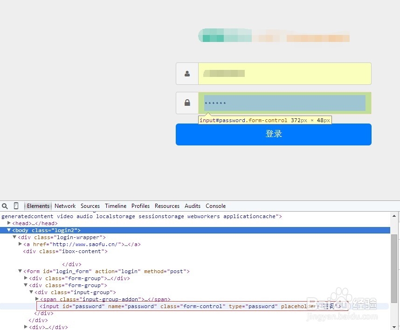Switch to the Sources tab
The image size is (400, 330).
pyautogui.click(x=90, y=206)
